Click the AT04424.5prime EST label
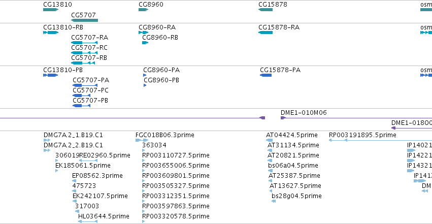This screenshot has width=432, height=224. click(292, 135)
